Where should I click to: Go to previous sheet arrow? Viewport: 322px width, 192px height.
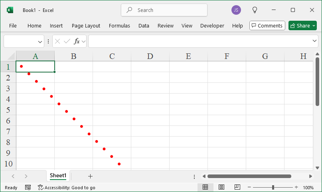[x=13, y=176]
